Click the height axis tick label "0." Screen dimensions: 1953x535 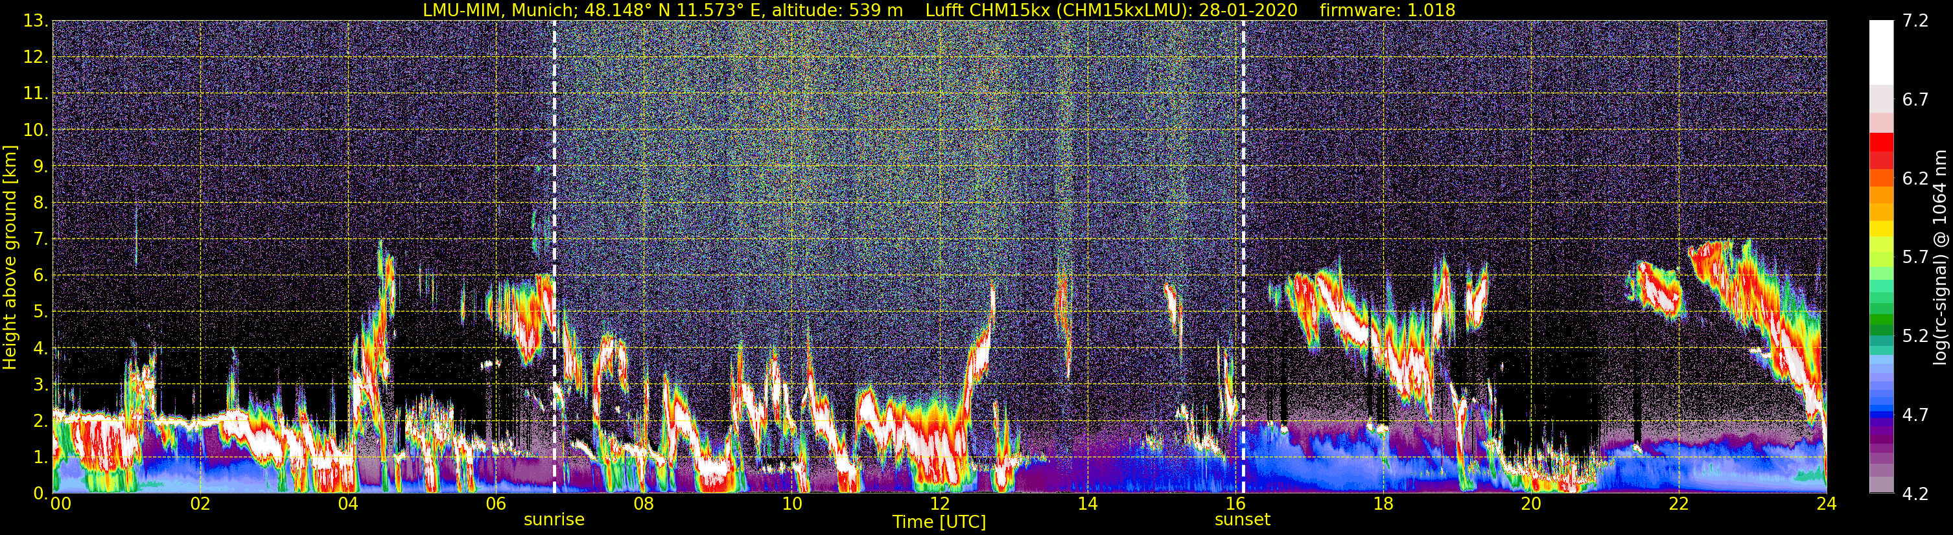pos(41,494)
